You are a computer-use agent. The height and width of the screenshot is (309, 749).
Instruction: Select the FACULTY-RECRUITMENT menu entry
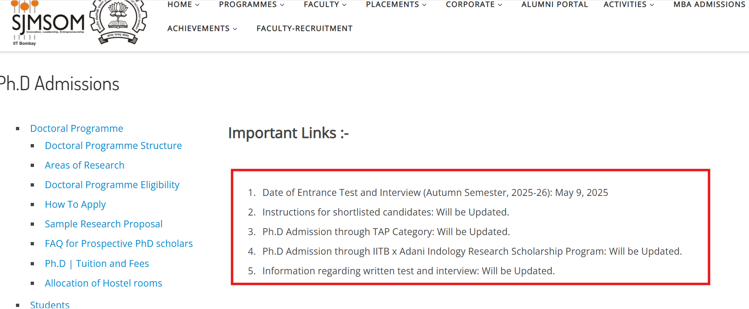(304, 28)
